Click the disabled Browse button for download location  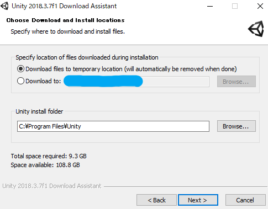coord(237,82)
